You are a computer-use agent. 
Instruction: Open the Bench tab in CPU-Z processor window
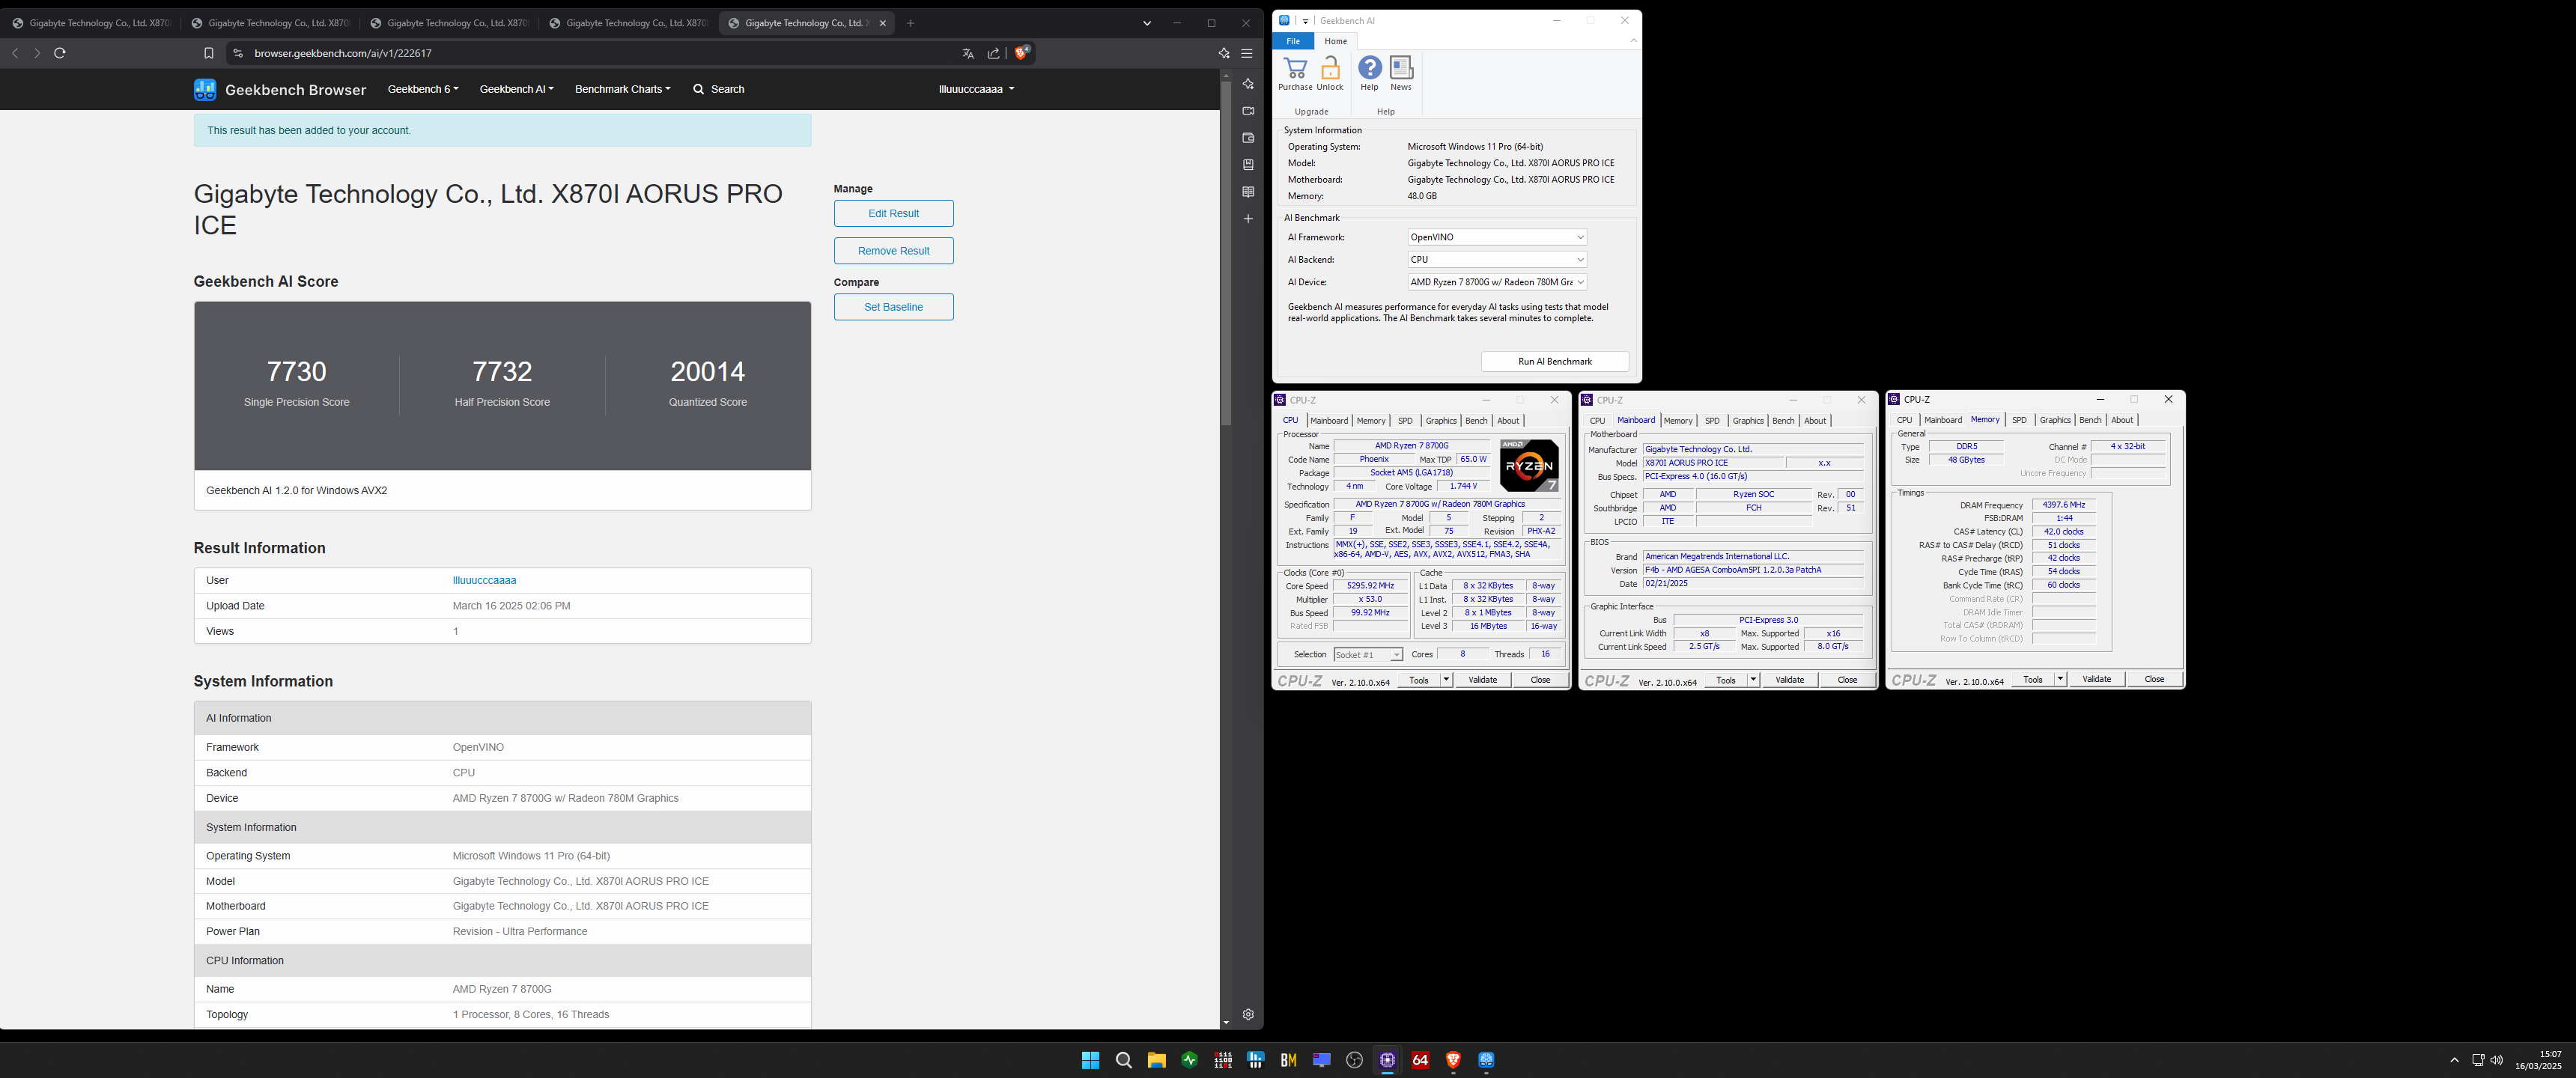point(1476,421)
